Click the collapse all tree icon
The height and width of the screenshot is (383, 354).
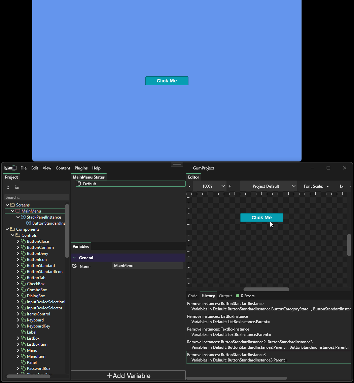point(8,187)
